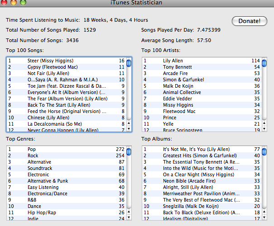Select artist row Fleetwood Mac

[202, 111]
